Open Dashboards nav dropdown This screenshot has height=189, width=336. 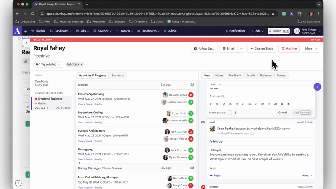[149, 31]
